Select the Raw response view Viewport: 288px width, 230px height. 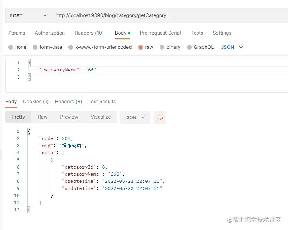(43, 117)
